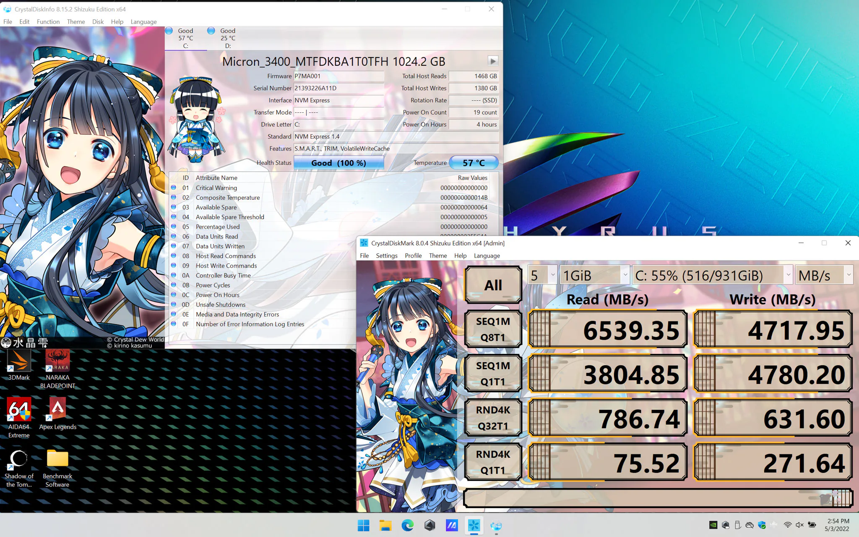Viewport: 859px width, 537px height.
Task: Open the test size dropdown showing 1GiB
Action: click(x=595, y=275)
